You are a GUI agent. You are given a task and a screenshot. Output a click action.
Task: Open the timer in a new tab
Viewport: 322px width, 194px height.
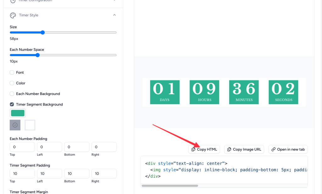(288, 149)
